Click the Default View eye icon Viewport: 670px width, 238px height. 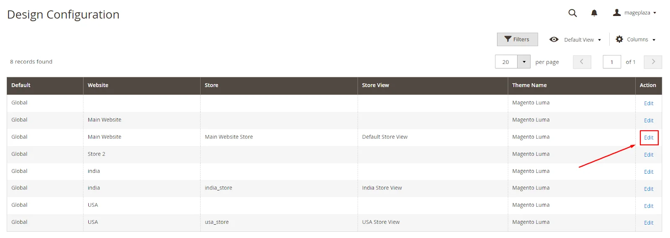(554, 39)
